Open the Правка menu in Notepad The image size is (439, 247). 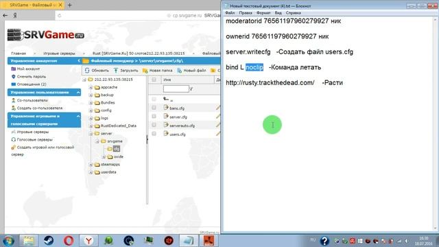[246, 13]
